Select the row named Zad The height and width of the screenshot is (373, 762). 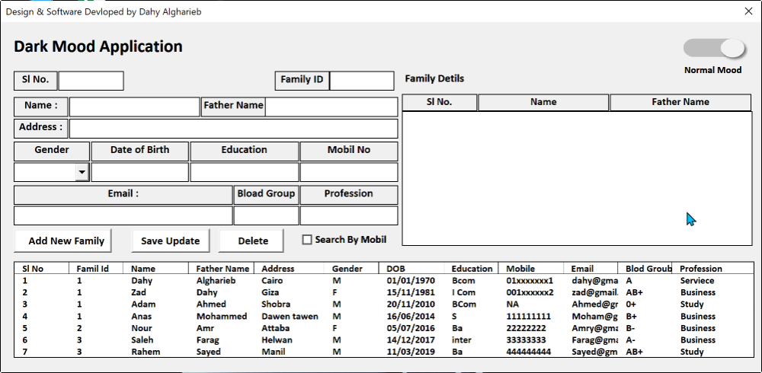click(384, 292)
